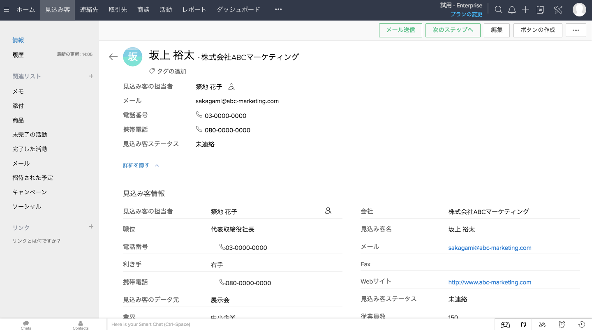Open the 取引先 tab

coord(118,9)
